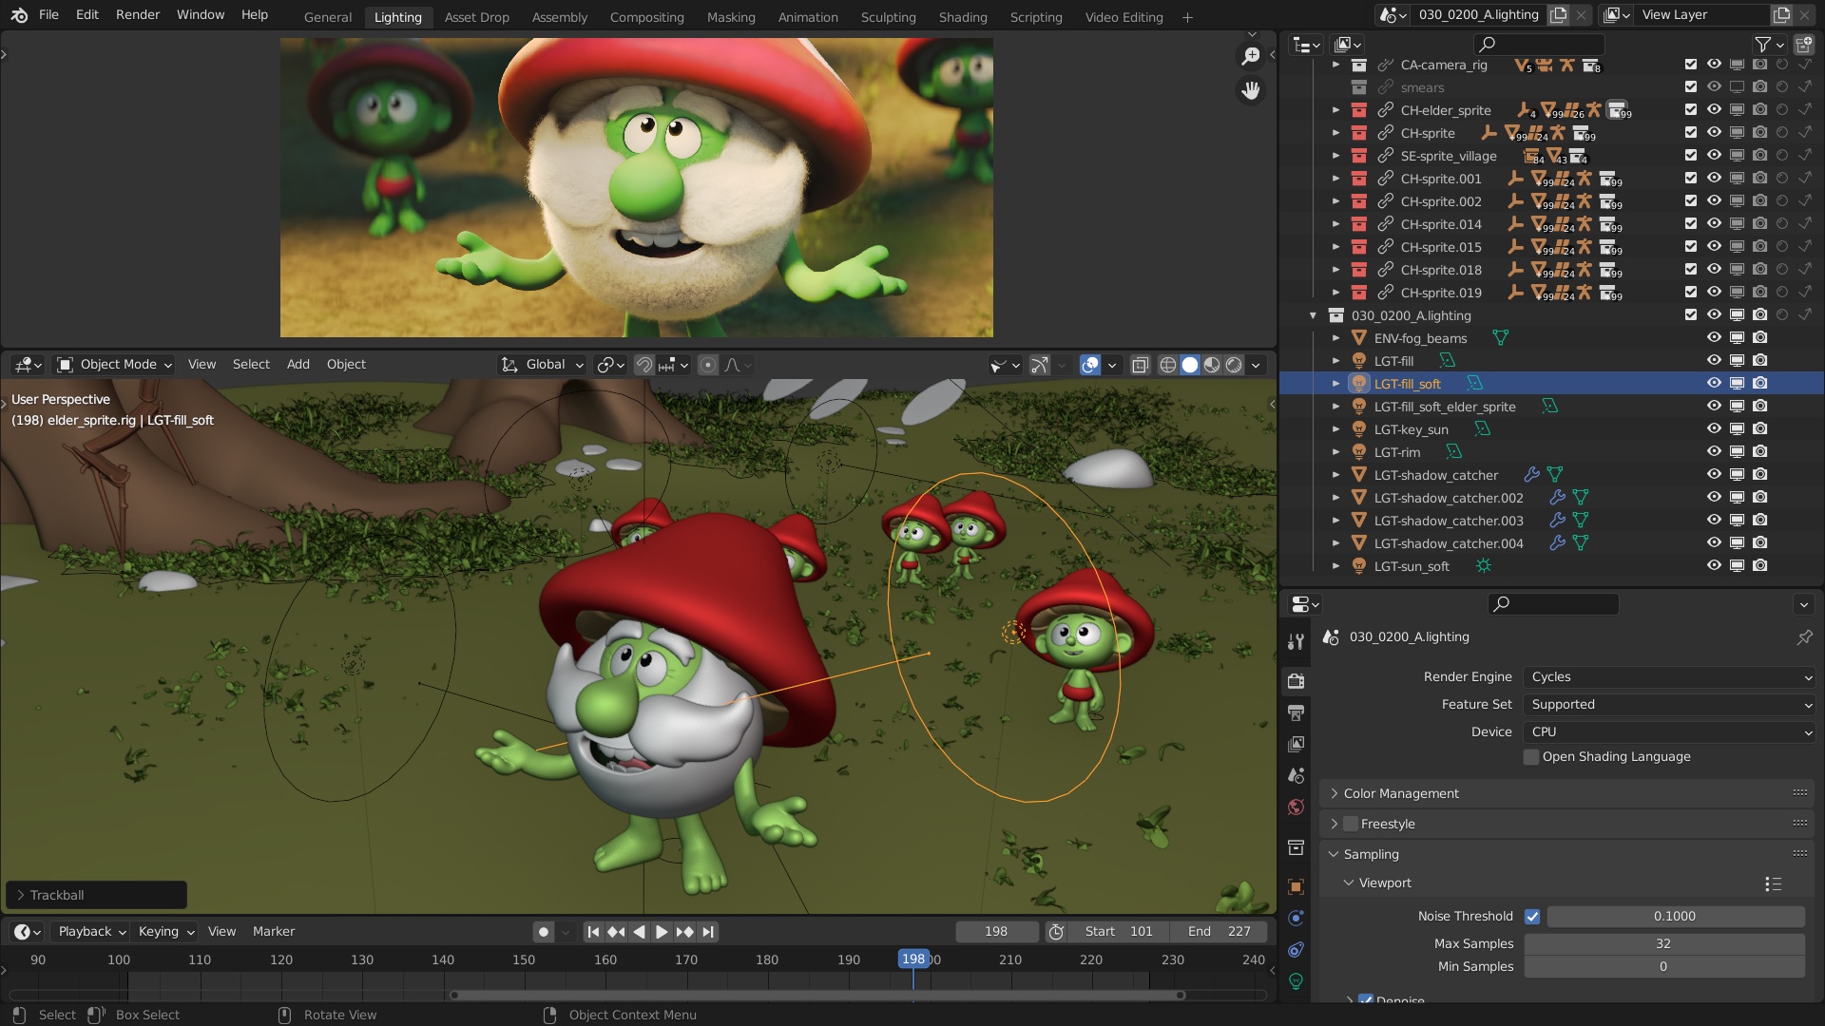1825x1026 pixels.
Task: Toggle the proportional editing icon on toolbar
Action: (x=707, y=363)
